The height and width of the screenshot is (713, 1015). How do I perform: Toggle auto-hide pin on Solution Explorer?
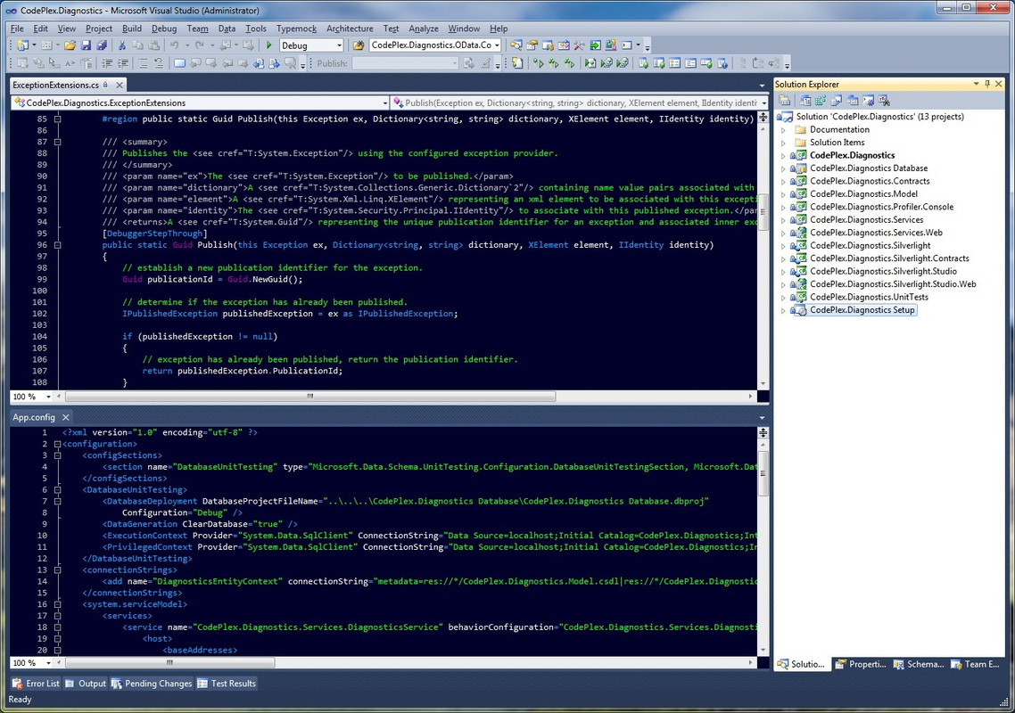click(987, 84)
